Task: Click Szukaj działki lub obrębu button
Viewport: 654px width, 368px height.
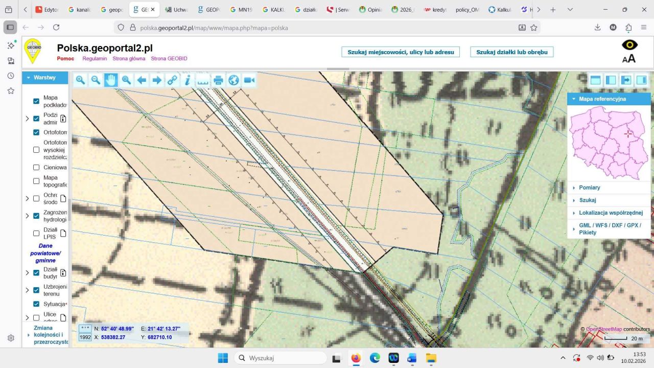Action: 511,52
